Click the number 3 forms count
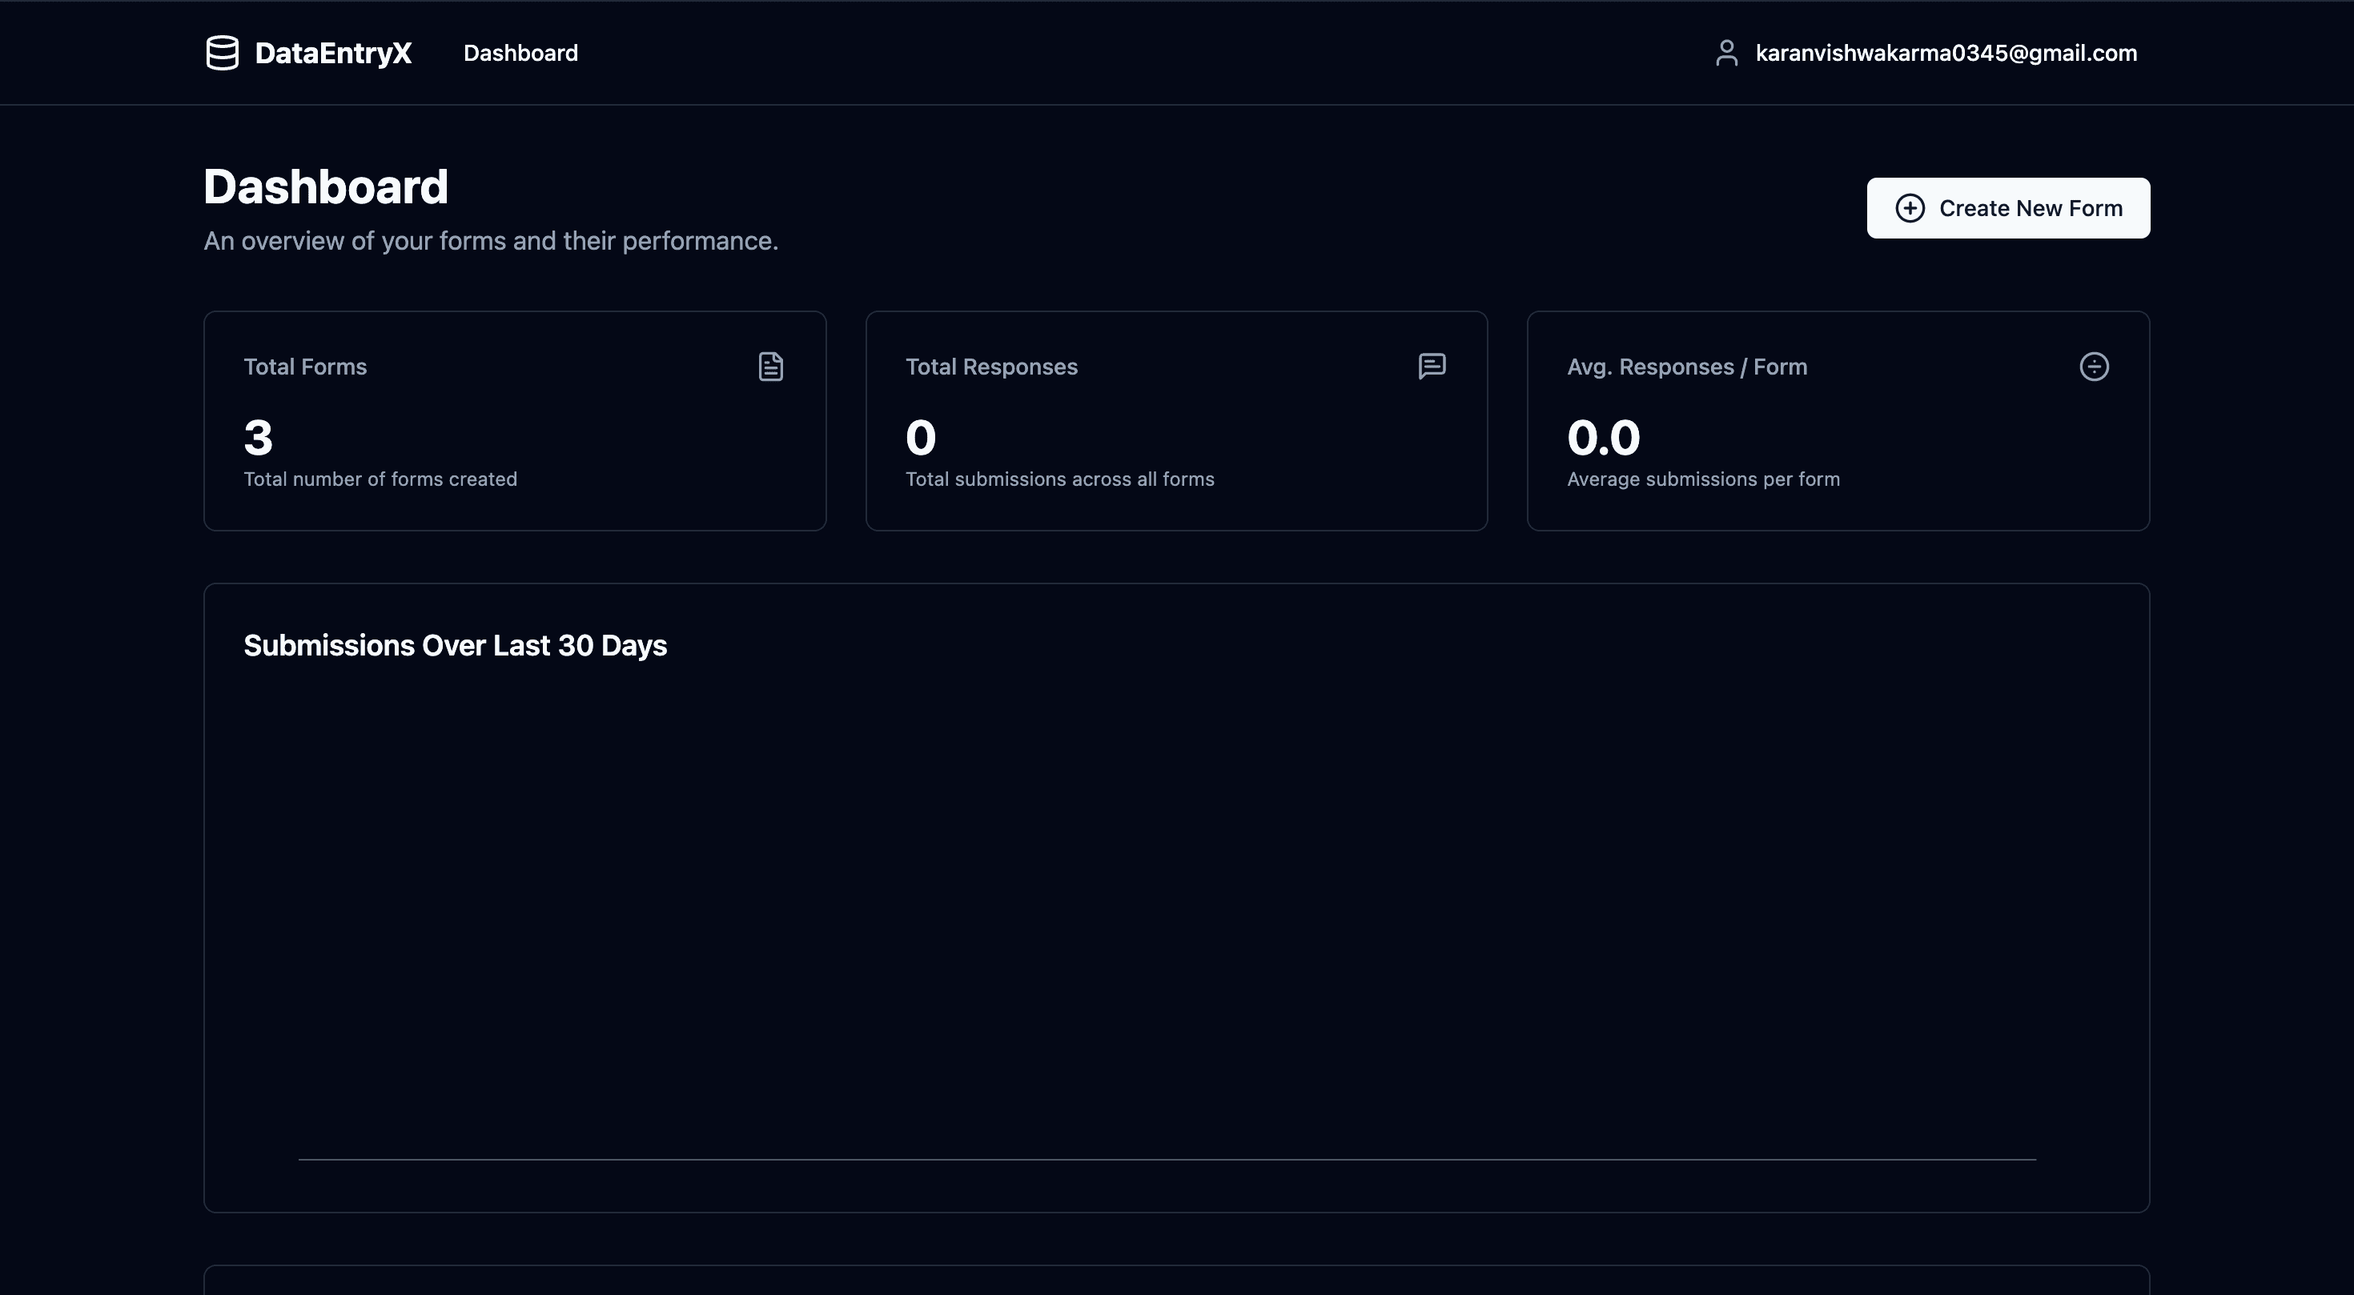This screenshot has height=1295, width=2354. coord(258,438)
